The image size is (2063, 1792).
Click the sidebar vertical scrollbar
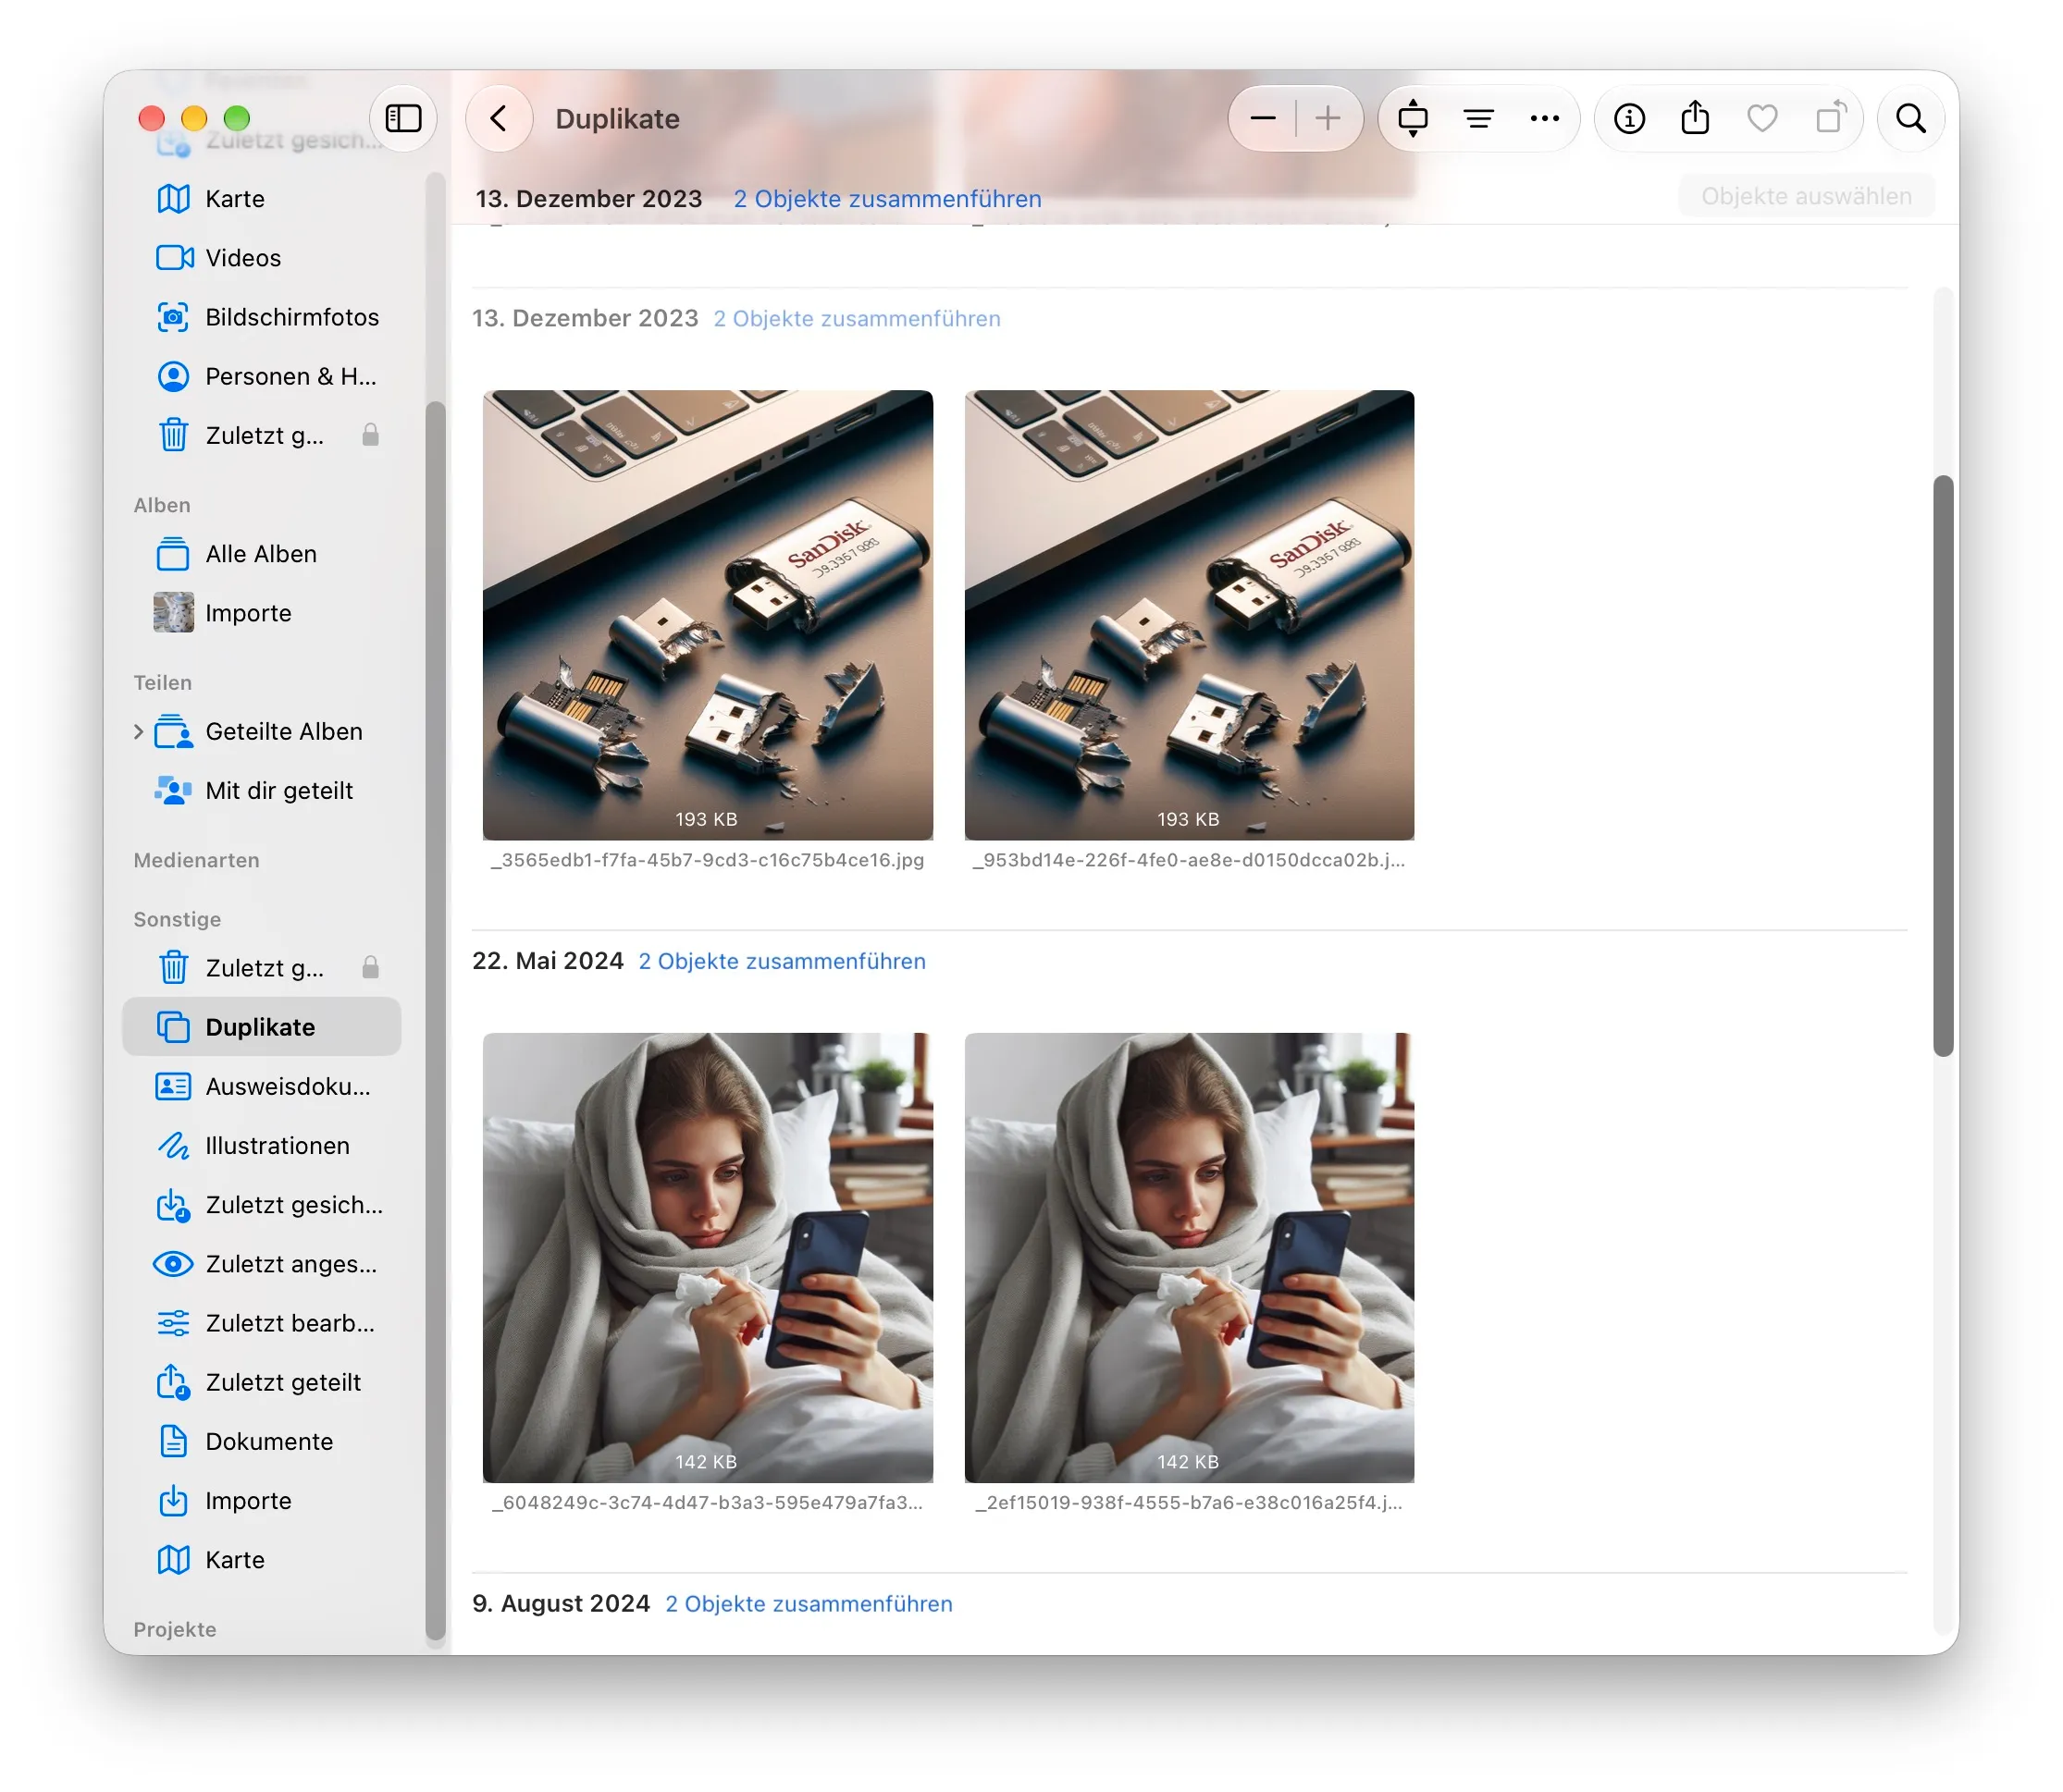pyautogui.click(x=435, y=1020)
